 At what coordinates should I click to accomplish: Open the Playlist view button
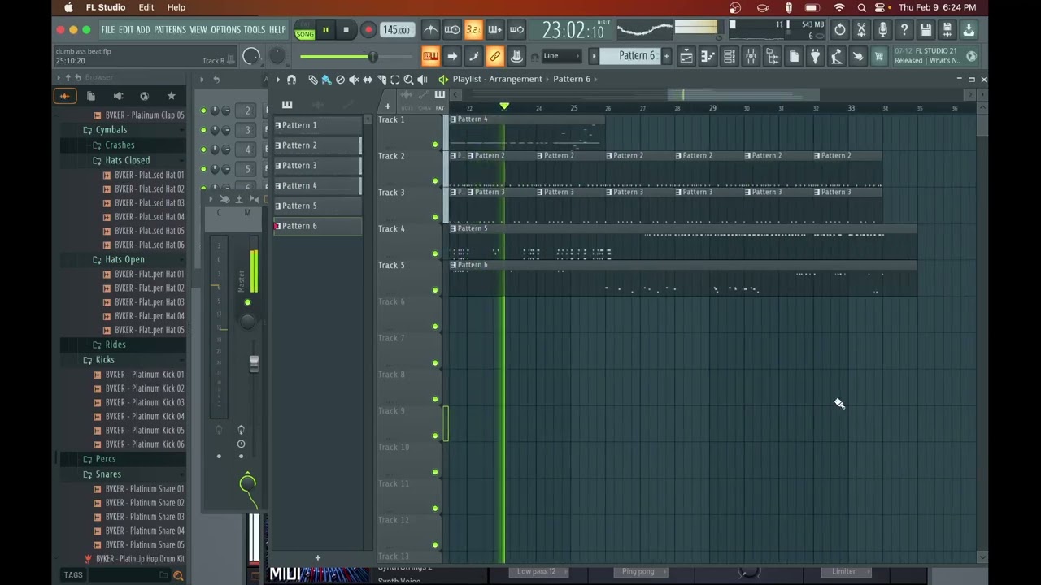(x=686, y=56)
